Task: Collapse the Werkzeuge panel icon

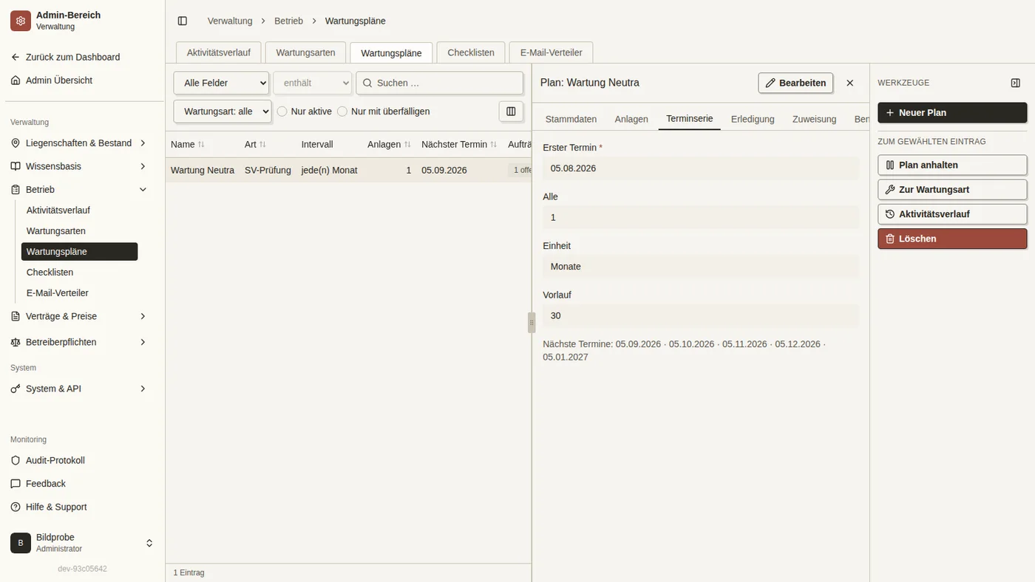Action: pos(1016,83)
